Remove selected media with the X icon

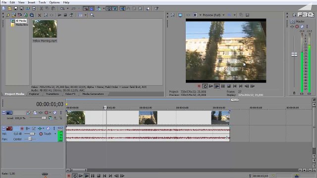pyautogui.click(x=40, y=15)
